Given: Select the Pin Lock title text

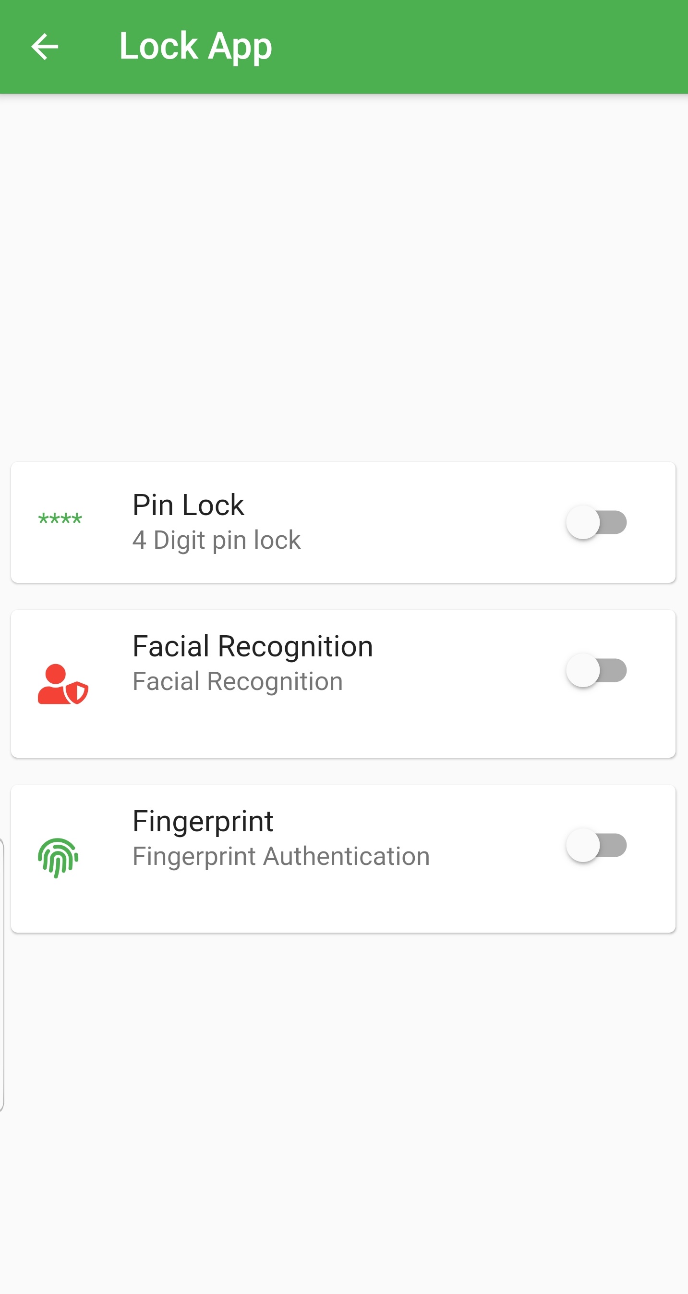Looking at the screenshot, I should tap(188, 505).
